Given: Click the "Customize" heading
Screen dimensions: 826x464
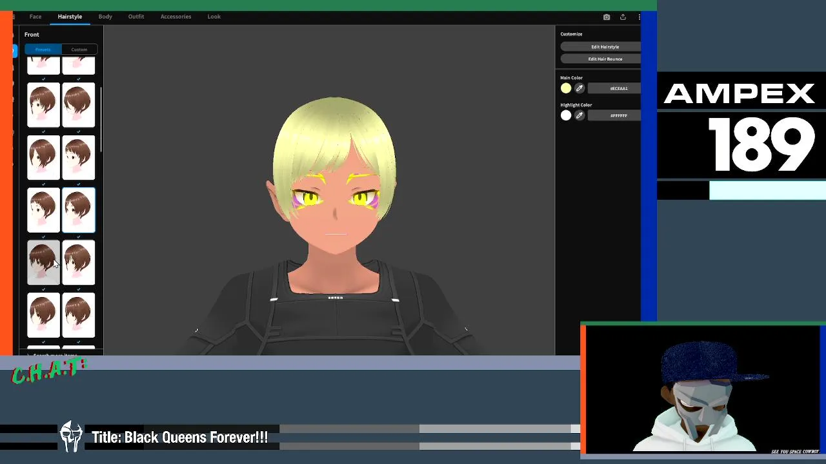Looking at the screenshot, I should [571, 34].
